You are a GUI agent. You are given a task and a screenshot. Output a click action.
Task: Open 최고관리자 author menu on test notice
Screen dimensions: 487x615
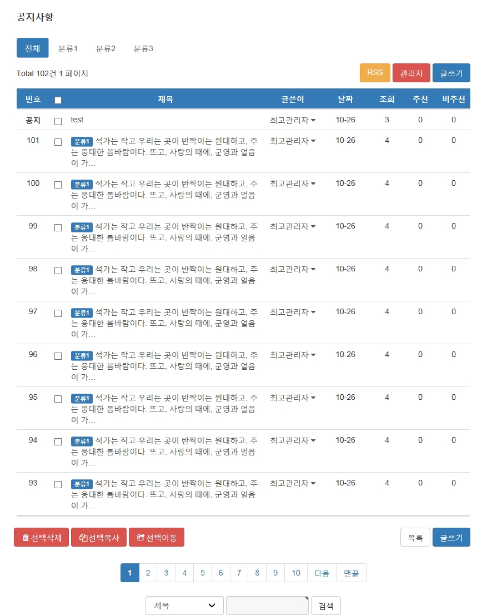[293, 120]
